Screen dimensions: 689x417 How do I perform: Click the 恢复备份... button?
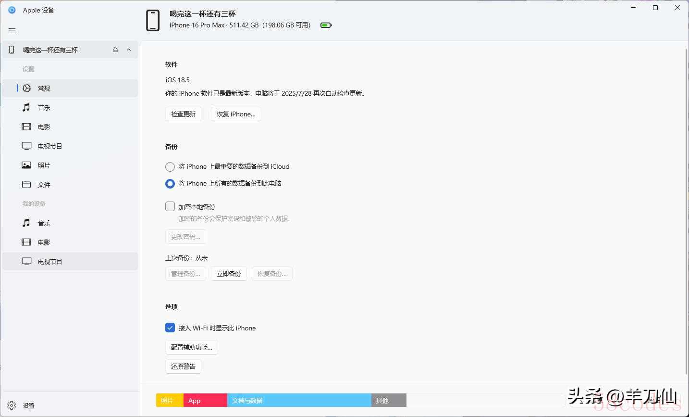272,274
